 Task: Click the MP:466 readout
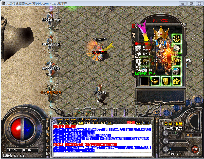pos(28,150)
